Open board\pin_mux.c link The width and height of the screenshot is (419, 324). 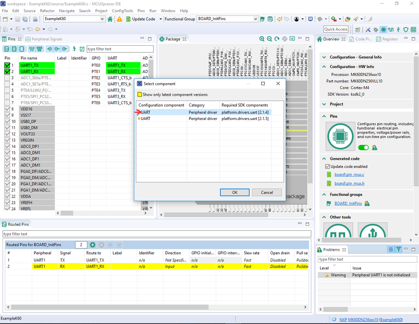(x=349, y=175)
